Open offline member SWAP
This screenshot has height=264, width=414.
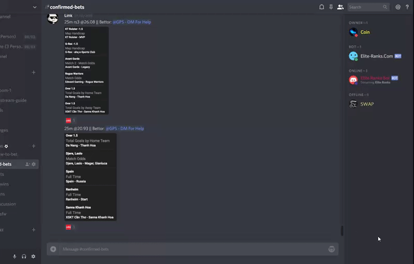(379, 104)
